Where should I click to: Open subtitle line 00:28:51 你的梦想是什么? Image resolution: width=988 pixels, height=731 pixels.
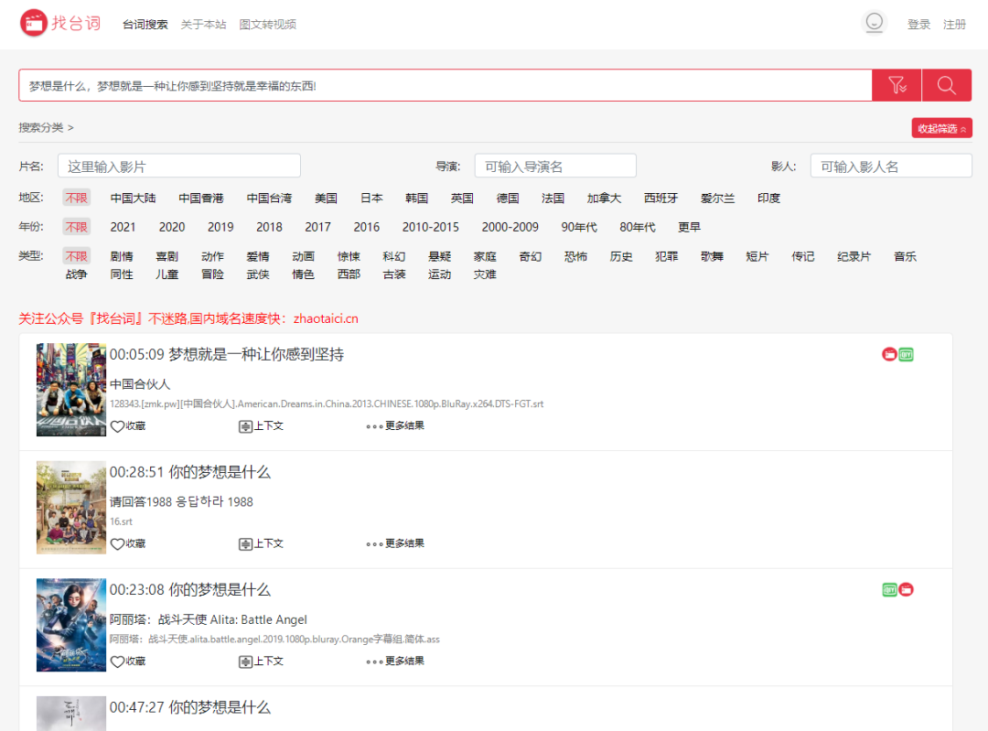[x=190, y=472]
